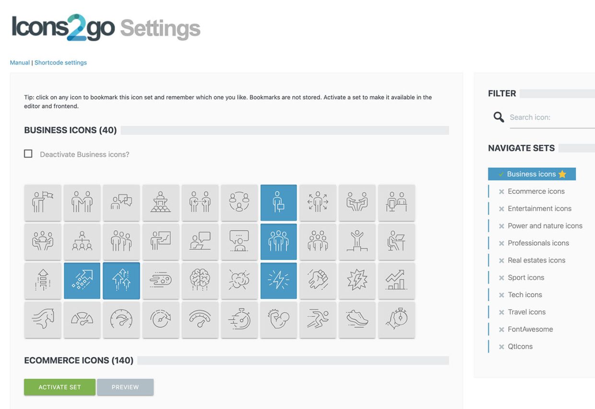595x409 pixels.
Task: Pick the sneaker shoe icon
Action: (357, 319)
